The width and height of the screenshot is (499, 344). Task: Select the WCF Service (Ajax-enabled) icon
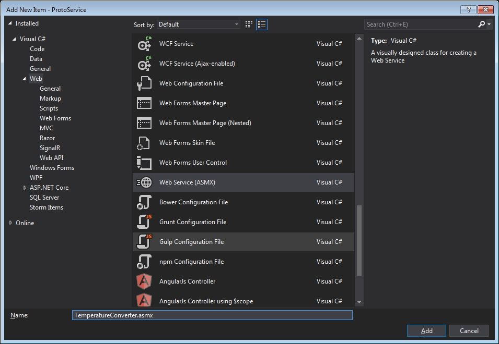144,64
